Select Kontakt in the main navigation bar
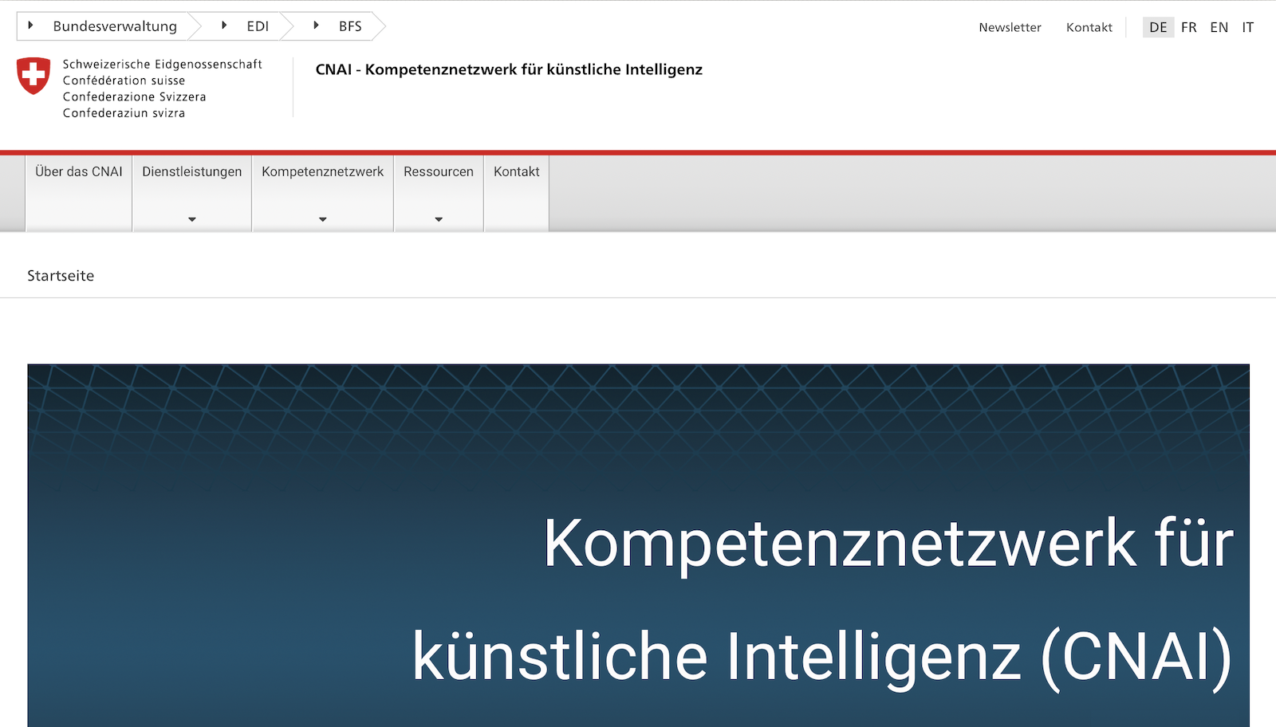The image size is (1276, 727). tap(516, 171)
